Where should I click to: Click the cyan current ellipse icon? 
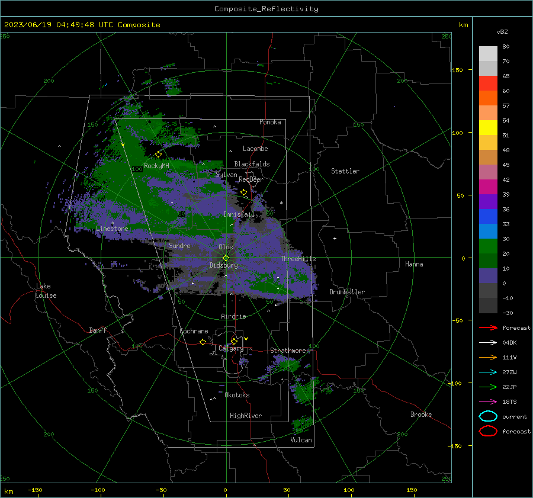pos(488,416)
